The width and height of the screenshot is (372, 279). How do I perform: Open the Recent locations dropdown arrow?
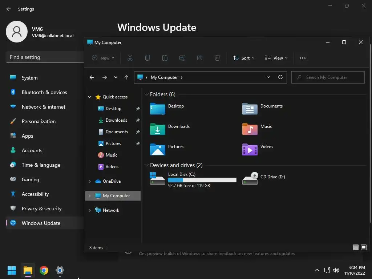116,77
